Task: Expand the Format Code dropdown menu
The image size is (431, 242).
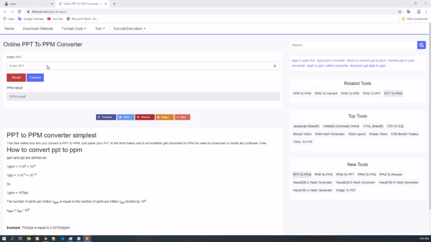Action: coord(73,28)
